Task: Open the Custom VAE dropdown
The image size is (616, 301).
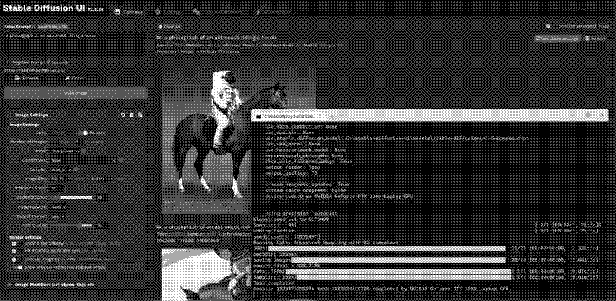Action: (83, 160)
